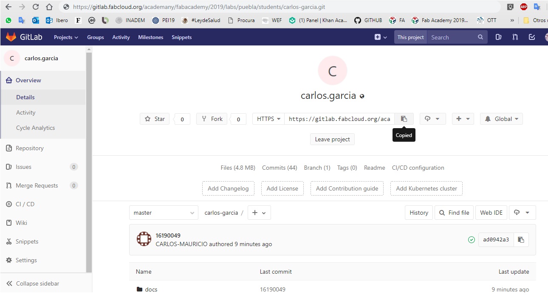Open Milestones in the top navigation
Viewport: 548px width, 297px height.
click(150, 37)
